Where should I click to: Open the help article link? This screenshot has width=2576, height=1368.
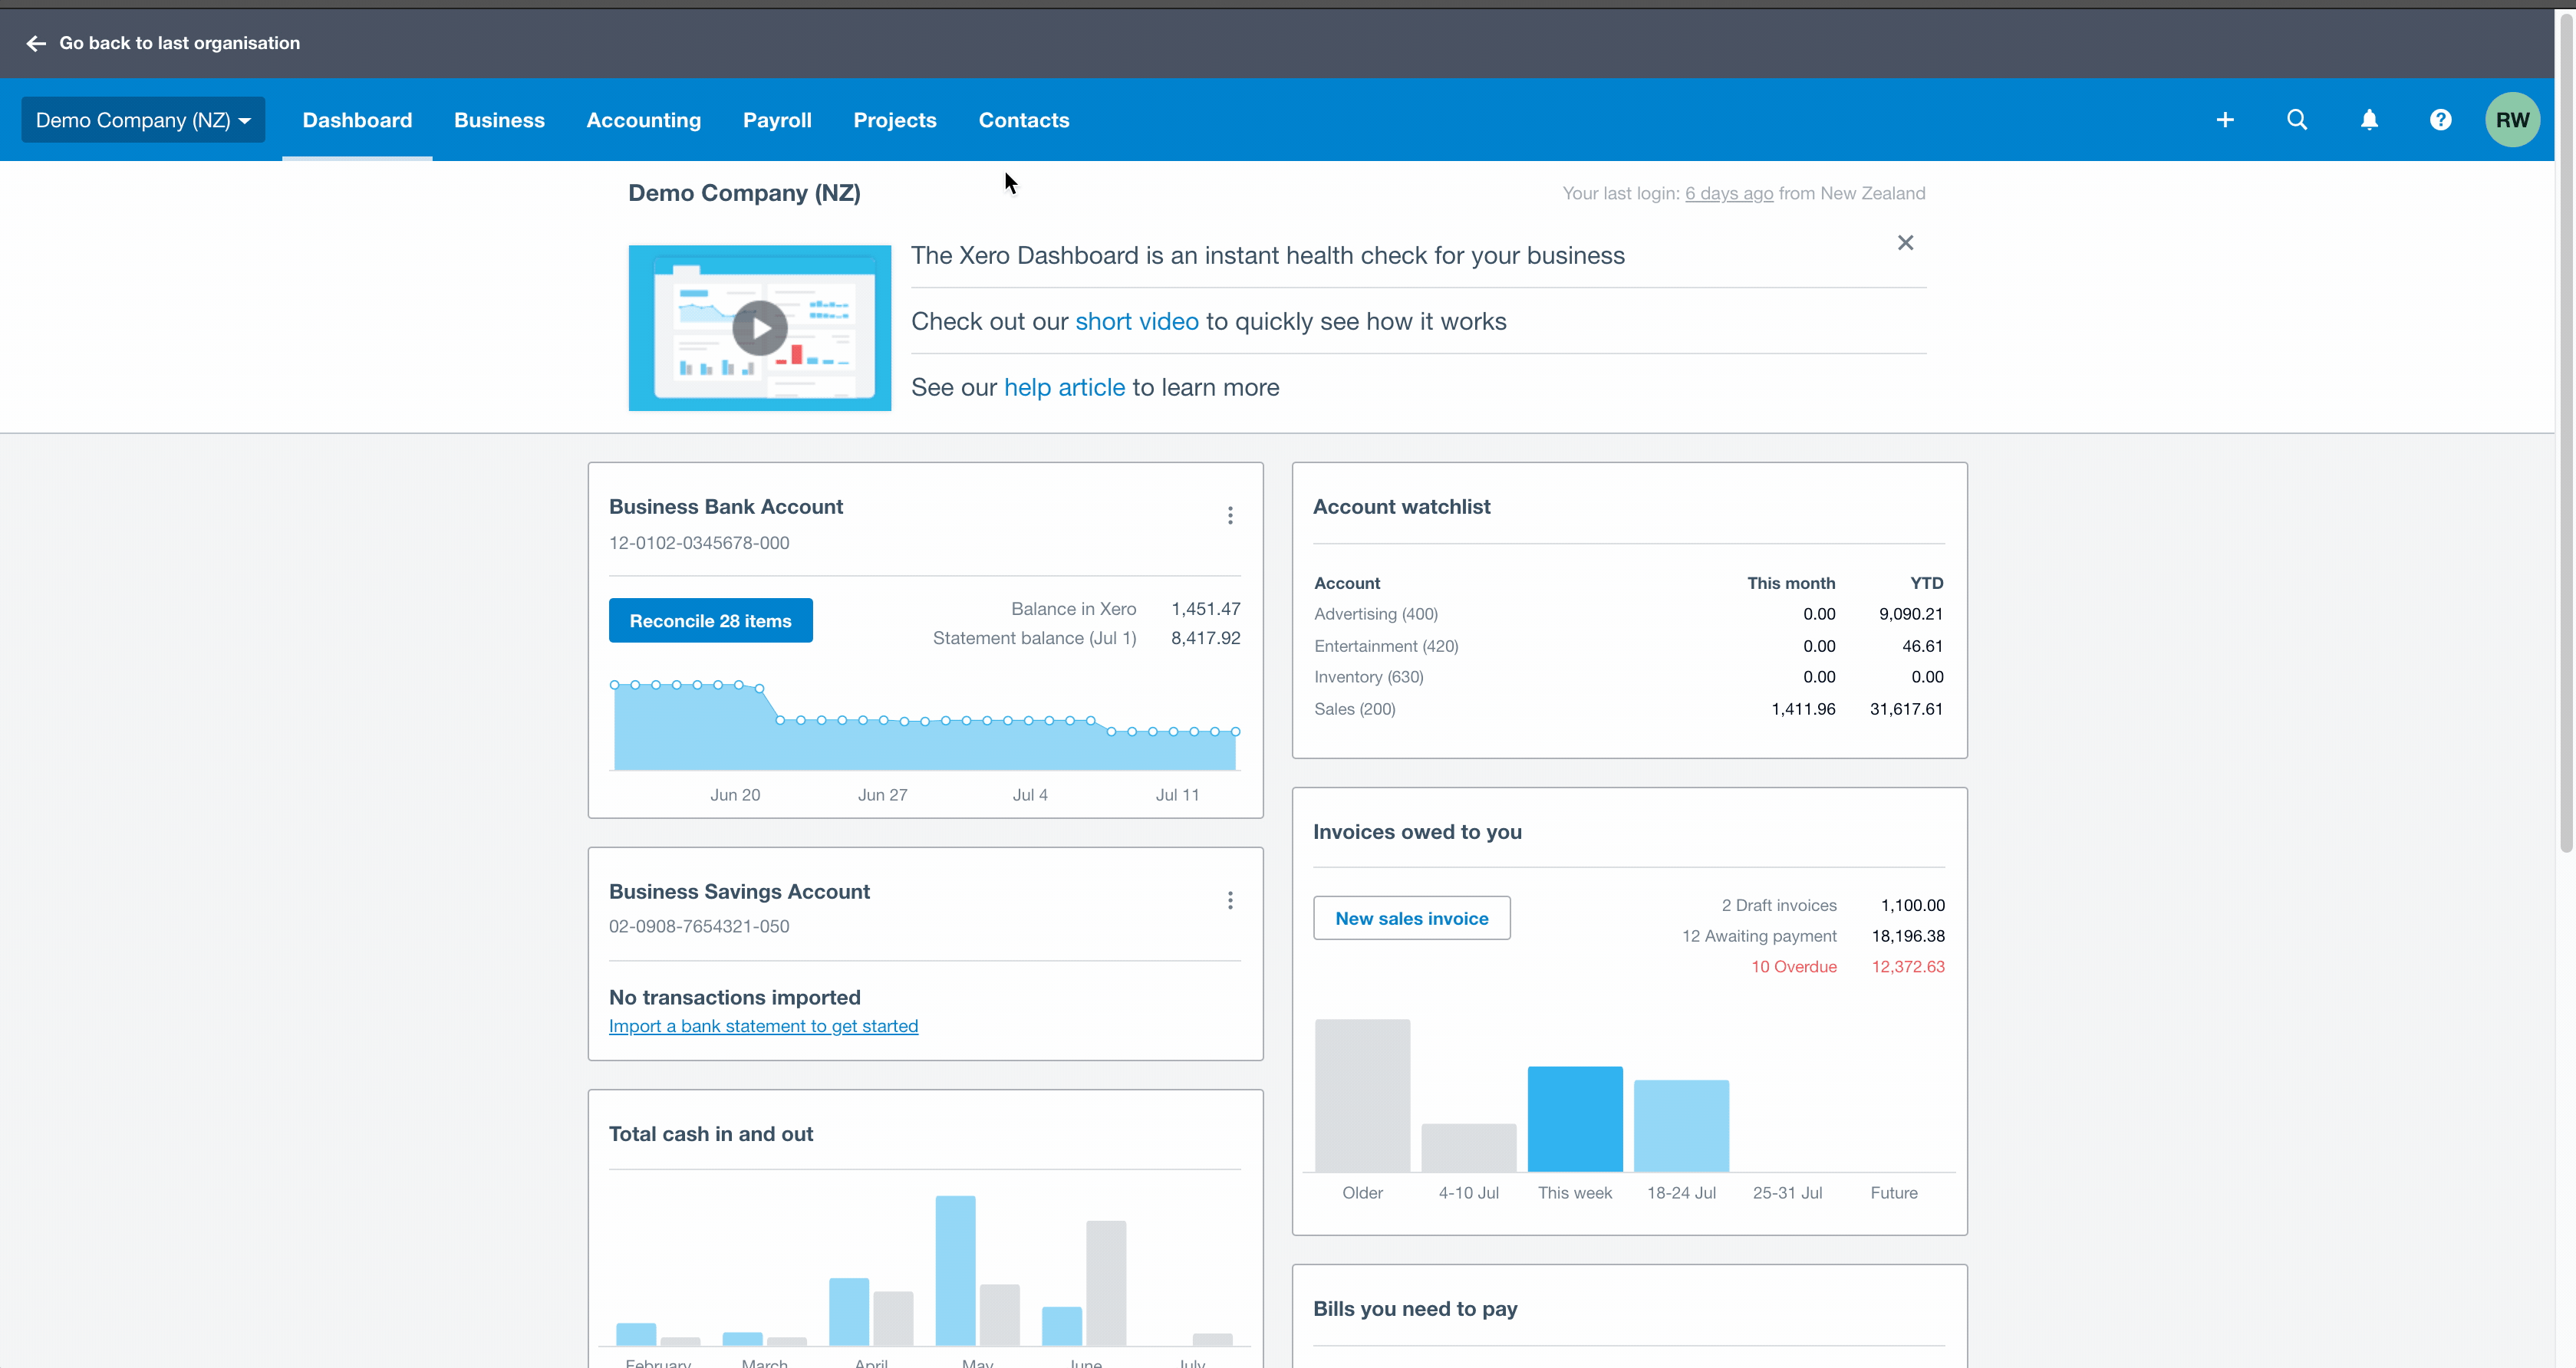[1065, 386]
